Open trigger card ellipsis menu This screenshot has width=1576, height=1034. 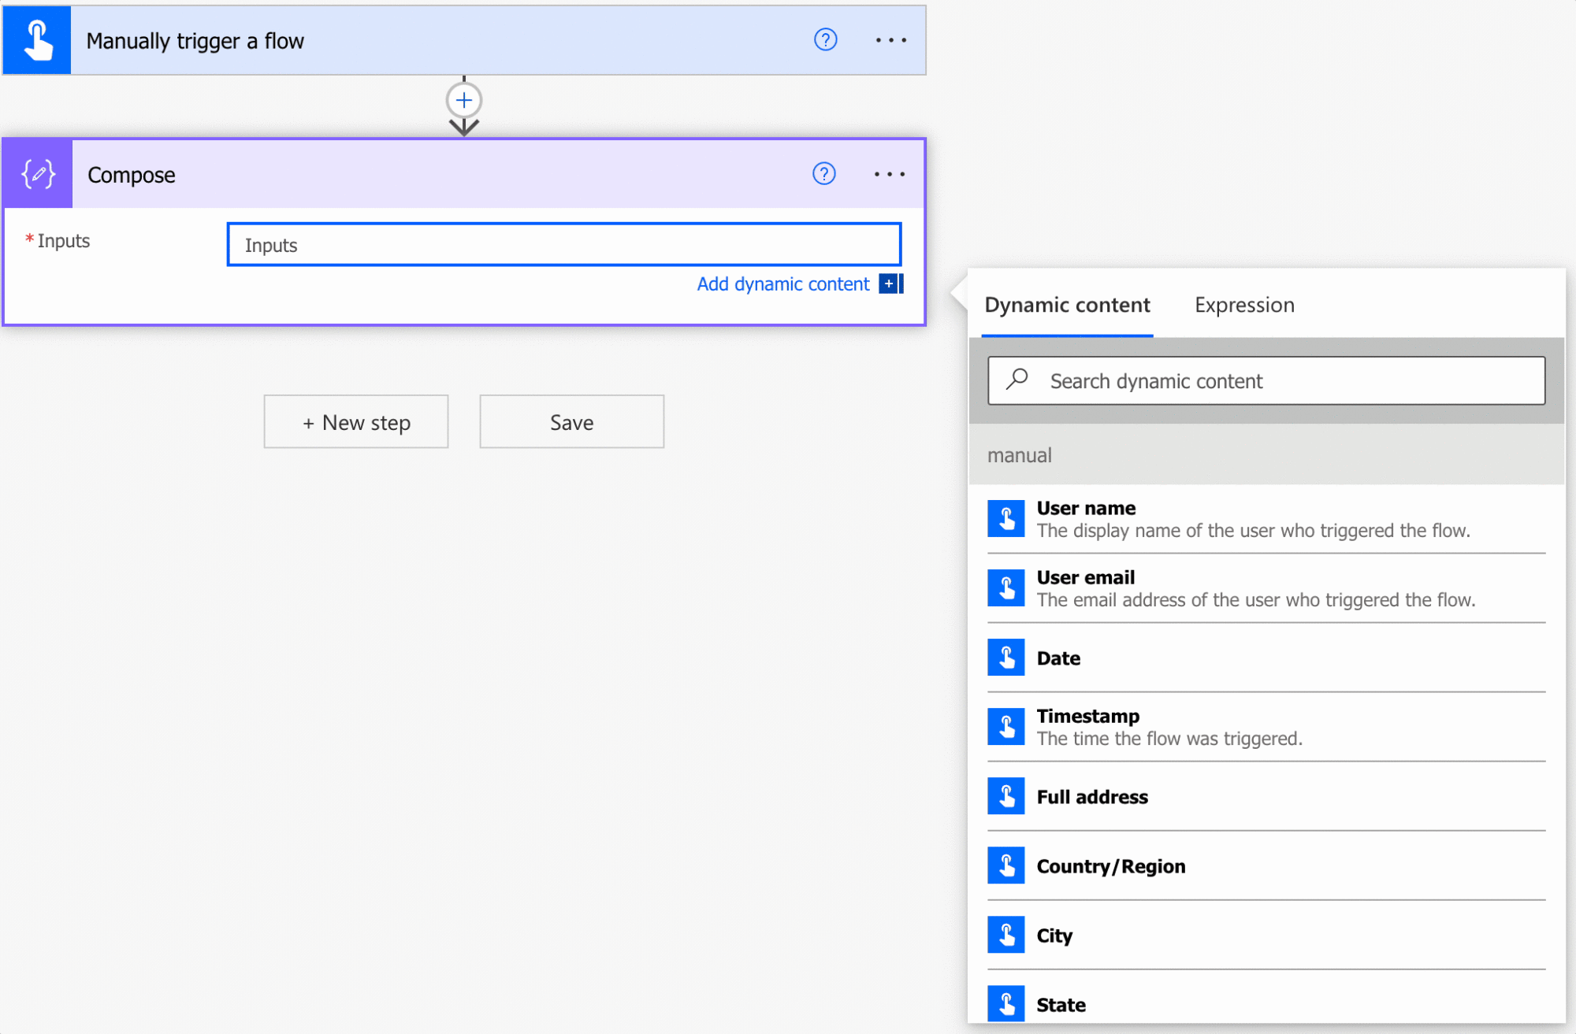click(890, 40)
